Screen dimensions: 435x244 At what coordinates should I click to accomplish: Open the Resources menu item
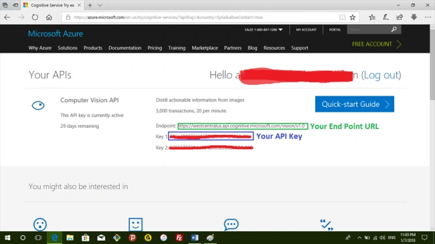[274, 48]
